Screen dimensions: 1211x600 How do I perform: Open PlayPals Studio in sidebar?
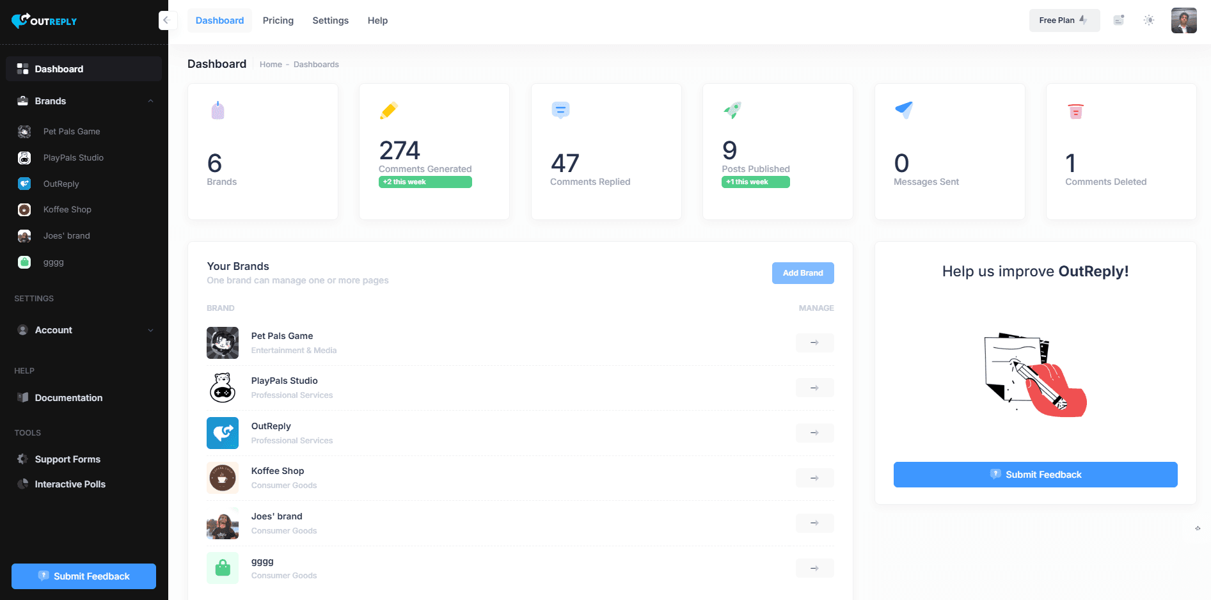[74, 157]
